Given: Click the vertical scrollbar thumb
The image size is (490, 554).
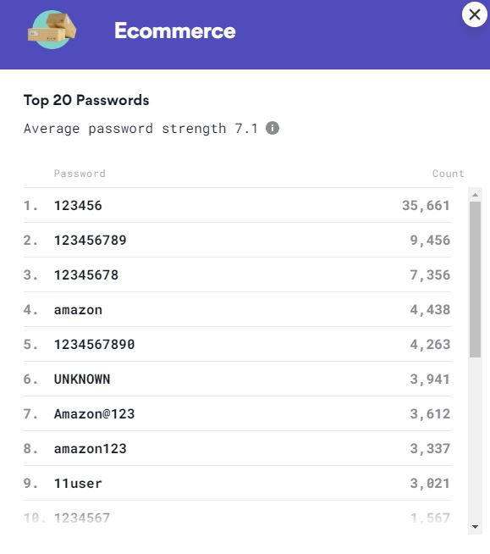Looking at the screenshot, I should click(x=475, y=280).
